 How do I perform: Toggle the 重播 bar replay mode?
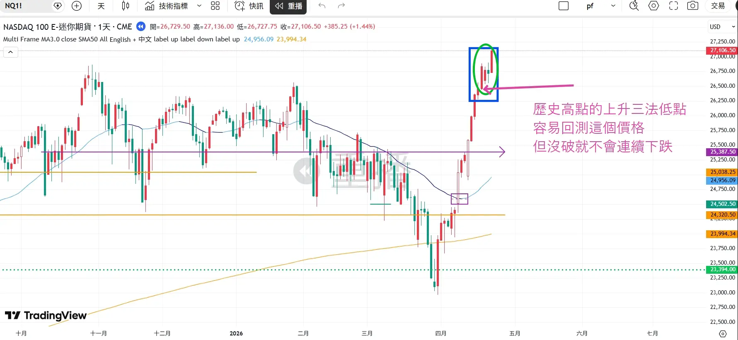click(288, 6)
